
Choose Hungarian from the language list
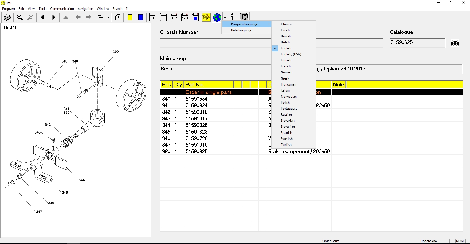[x=294, y=84]
